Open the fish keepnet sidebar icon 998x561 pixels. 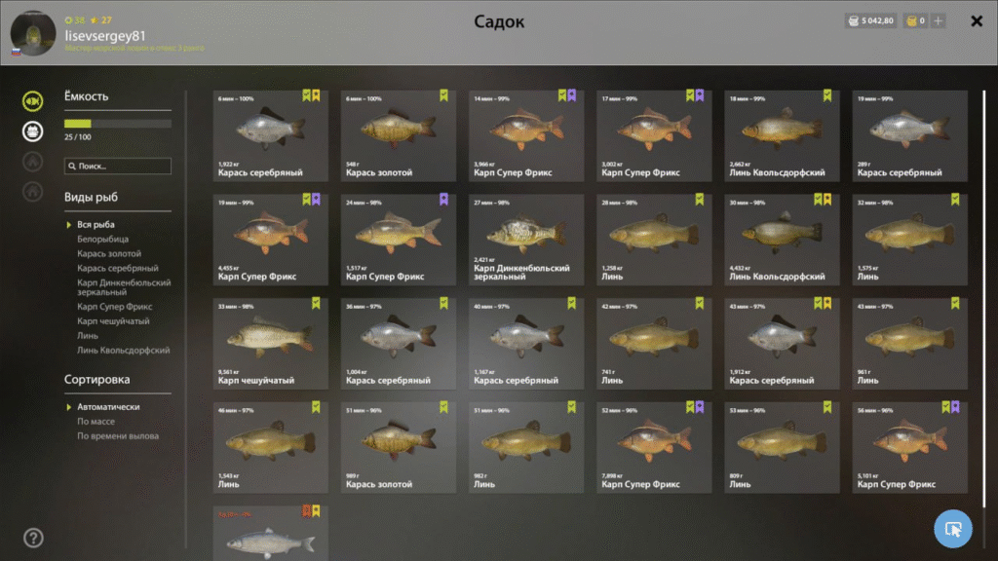tap(32, 101)
